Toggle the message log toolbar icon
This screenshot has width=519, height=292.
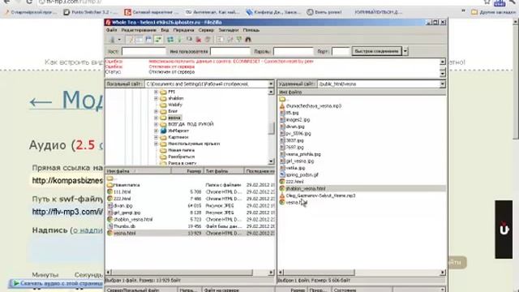[x=130, y=40]
